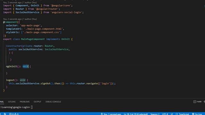Click './main-page.component.css' styleUrls string

click(41, 32)
